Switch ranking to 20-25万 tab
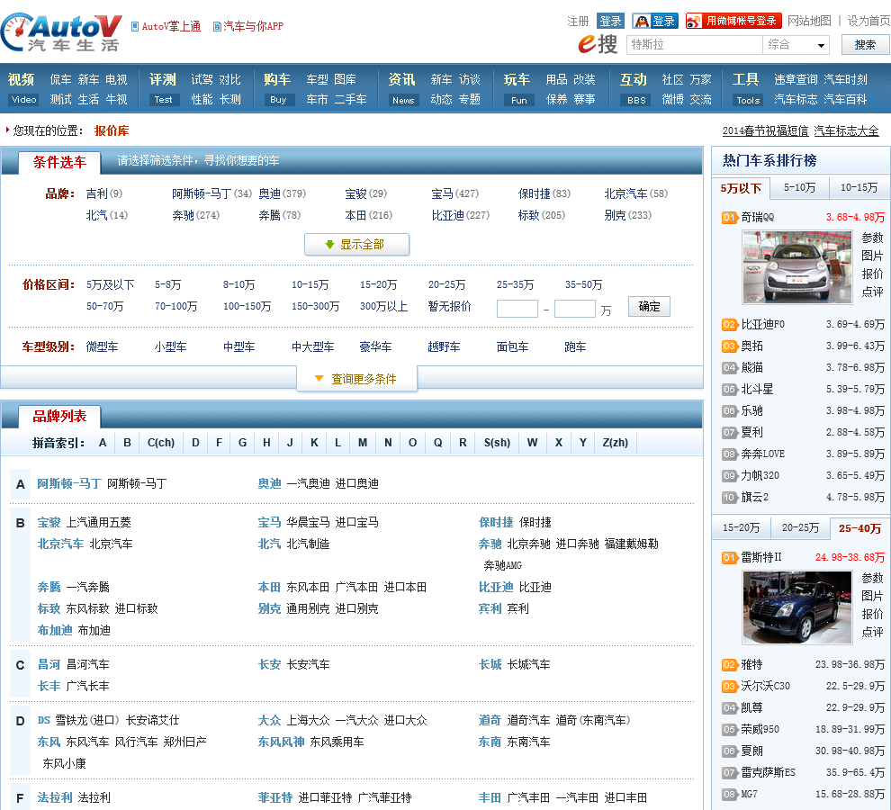This screenshot has width=891, height=810. (x=800, y=528)
